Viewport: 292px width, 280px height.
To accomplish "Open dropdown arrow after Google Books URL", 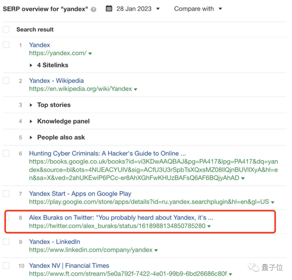I will [243, 179].
